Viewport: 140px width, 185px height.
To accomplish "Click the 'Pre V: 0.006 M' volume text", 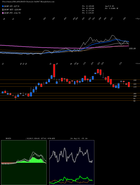I will (111, 8).
